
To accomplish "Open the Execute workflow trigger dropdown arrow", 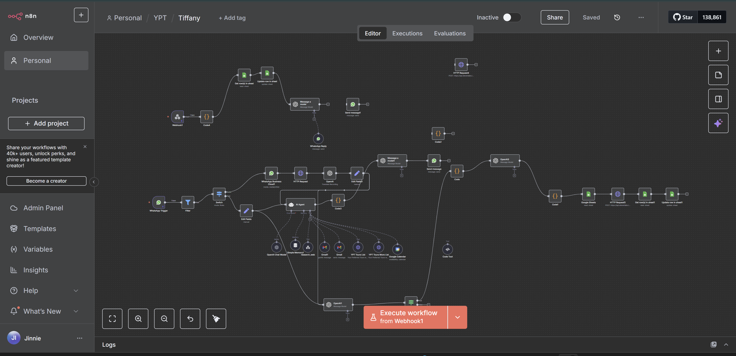I will [457, 317].
